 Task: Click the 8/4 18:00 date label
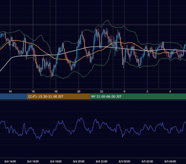tap(56, 161)
